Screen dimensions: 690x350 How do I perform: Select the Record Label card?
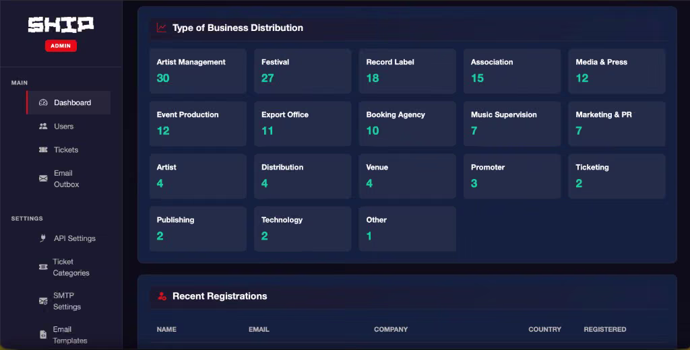click(408, 71)
